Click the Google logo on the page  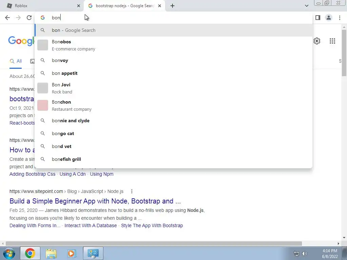tap(21, 41)
